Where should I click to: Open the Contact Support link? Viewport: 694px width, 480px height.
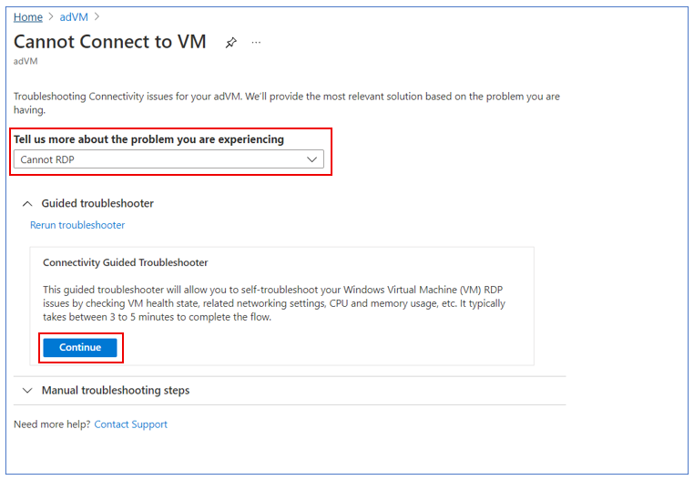pyautogui.click(x=131, y=424)
